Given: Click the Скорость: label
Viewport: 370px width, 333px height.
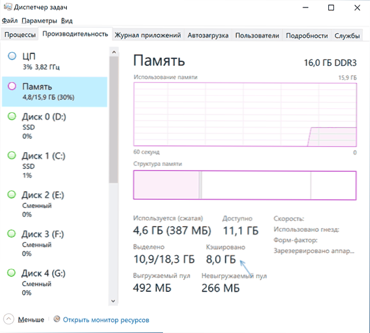Looking at the screenshot, I should (x=289, y=219).
